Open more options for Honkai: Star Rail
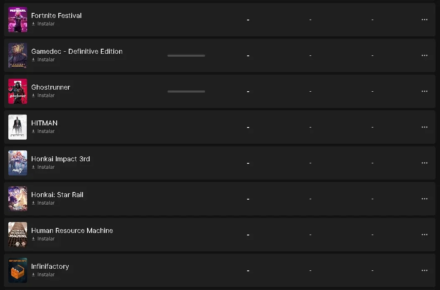This screenshot has width=440, height=290. click(424, 199)
